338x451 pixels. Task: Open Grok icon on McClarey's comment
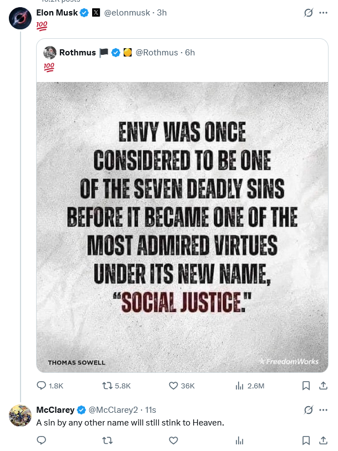[309, 410]
